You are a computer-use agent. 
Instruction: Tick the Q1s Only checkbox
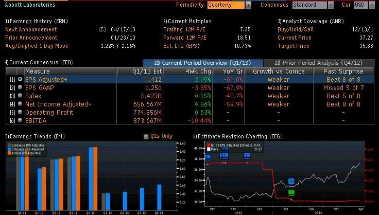pyautogui.click(x=146, y=137)
